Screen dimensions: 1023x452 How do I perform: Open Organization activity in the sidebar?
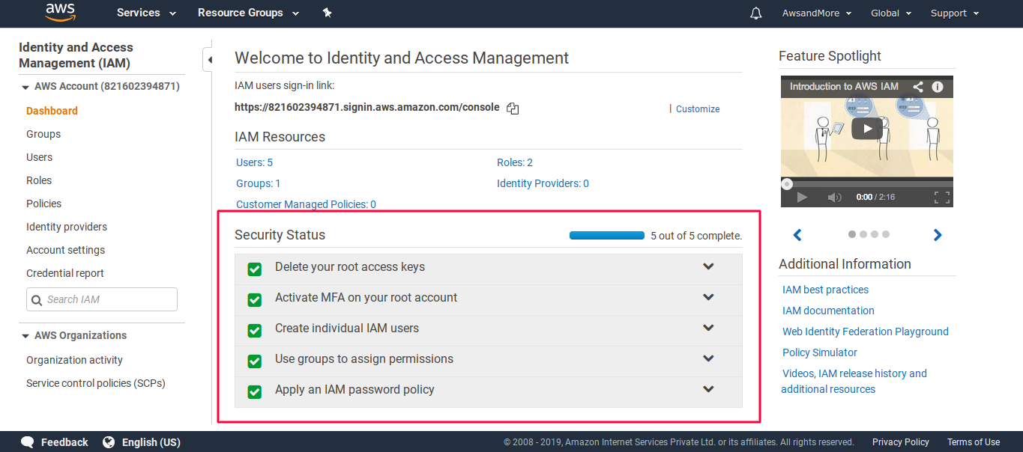(74, 360)
